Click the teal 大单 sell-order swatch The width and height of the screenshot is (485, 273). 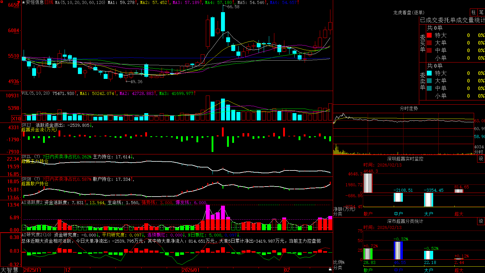[x=429, y=81]
